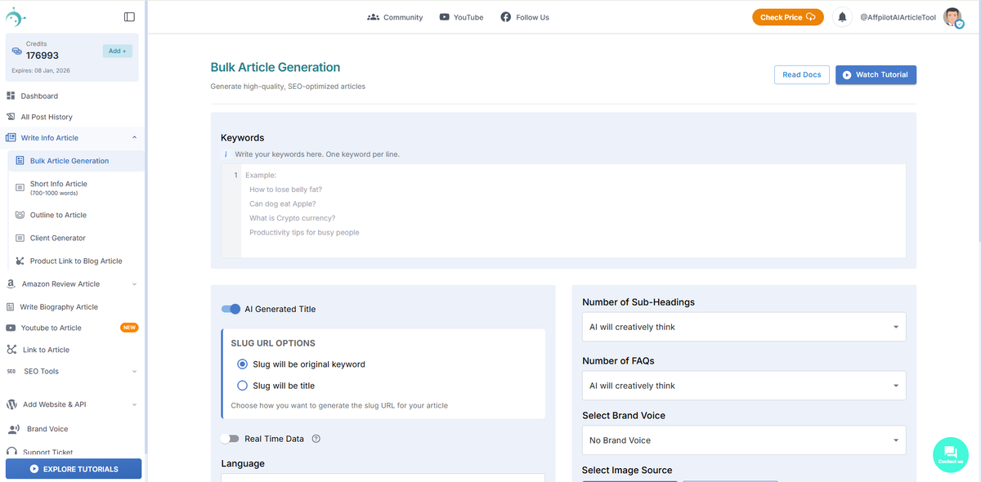Open the Link to Article tool

pyautogui.click(x=46, y=349)
